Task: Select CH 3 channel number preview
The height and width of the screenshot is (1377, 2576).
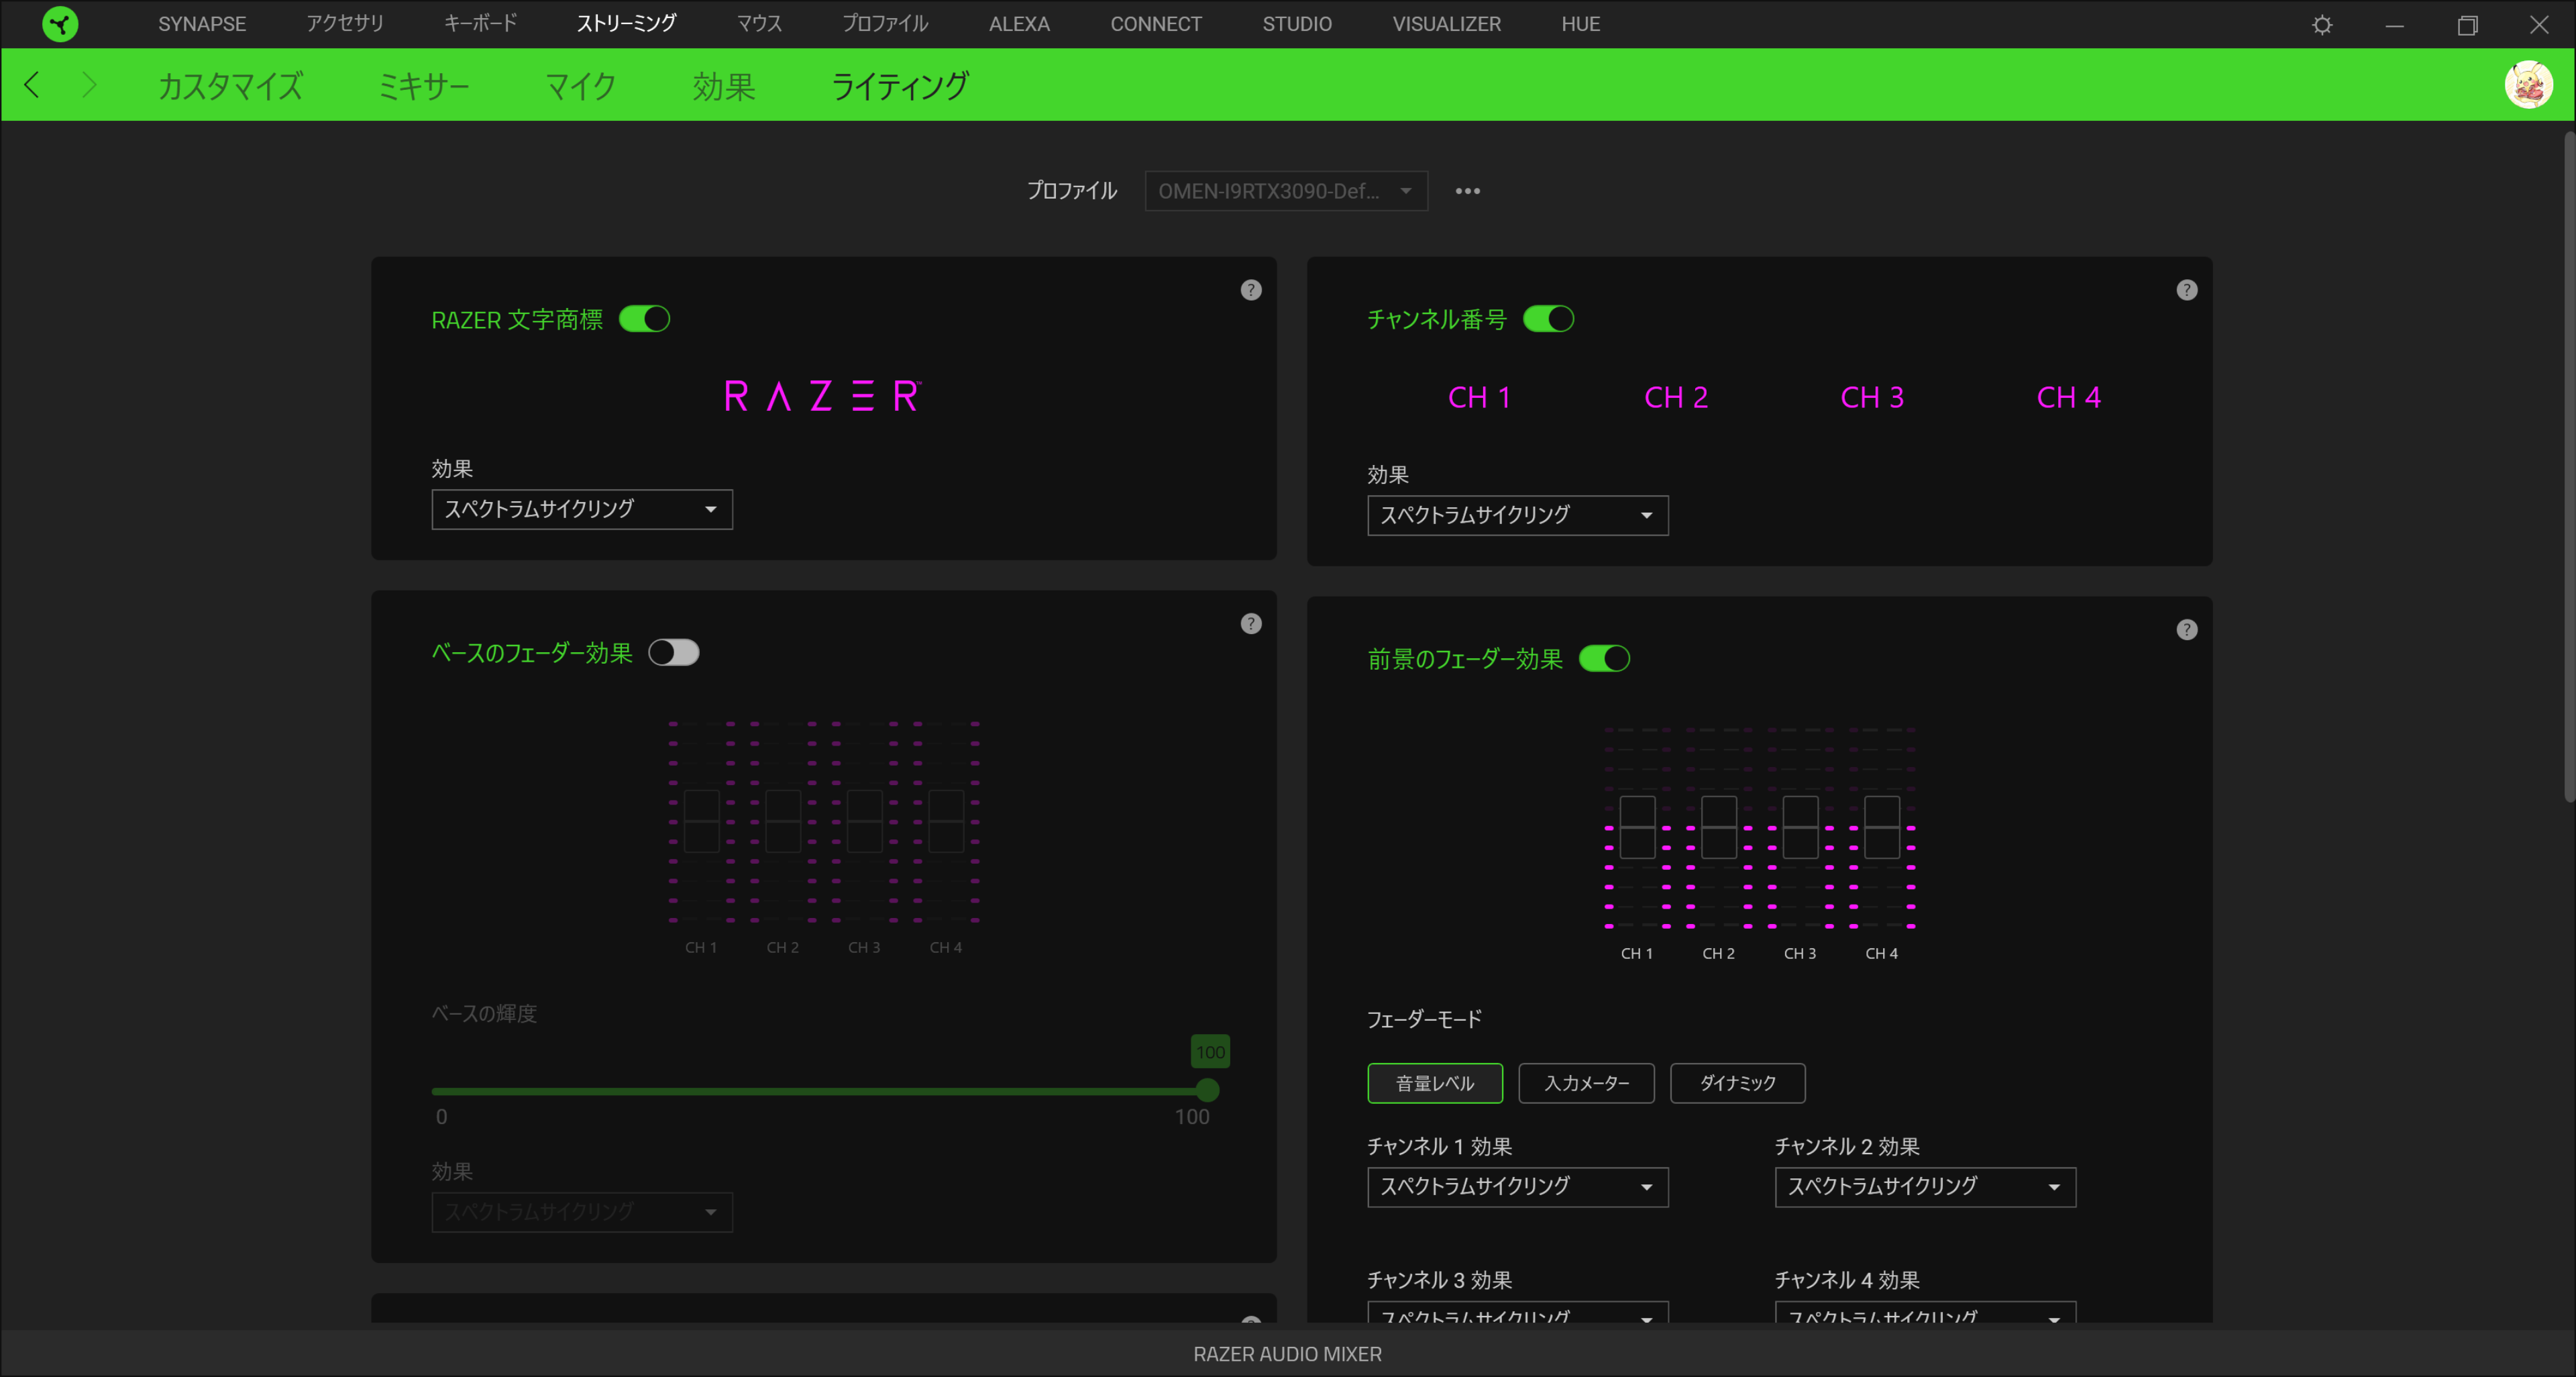Action: tap(1872, 398)
